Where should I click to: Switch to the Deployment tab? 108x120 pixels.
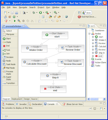17,99
